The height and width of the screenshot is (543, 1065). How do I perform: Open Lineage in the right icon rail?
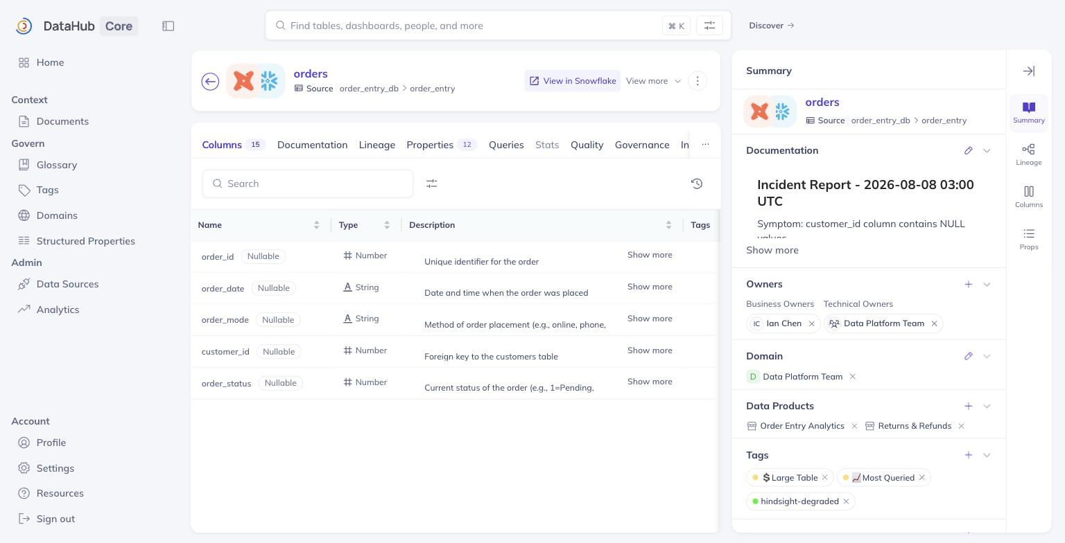(x=1029, y=154)
